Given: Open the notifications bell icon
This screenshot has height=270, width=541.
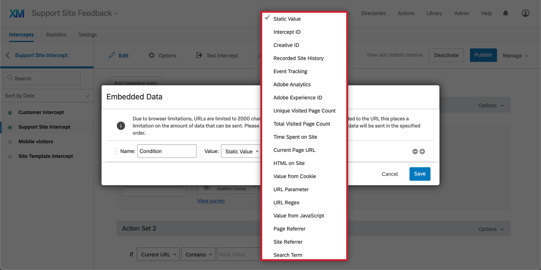Looking at the screenshot, I should point(505,13).
